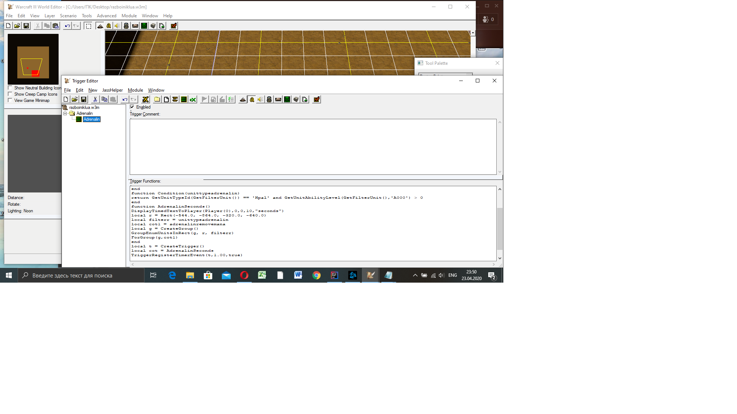Click Test Map icon in main toolbar
Screen dimensions: 737x414
coord(174,26)
